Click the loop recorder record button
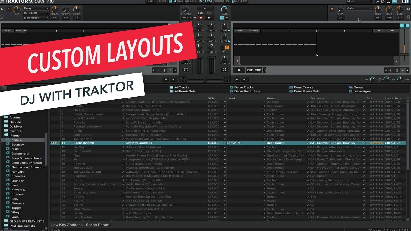This screenshot has height=231, width=411. pos(201,18)
